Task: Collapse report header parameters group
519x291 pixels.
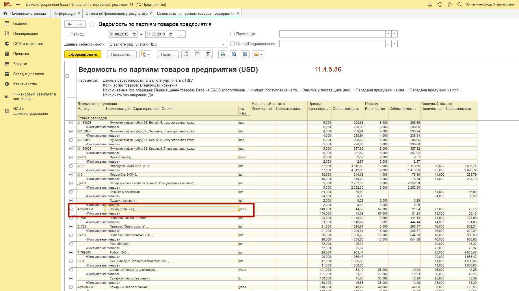Action: pos(67,76)
